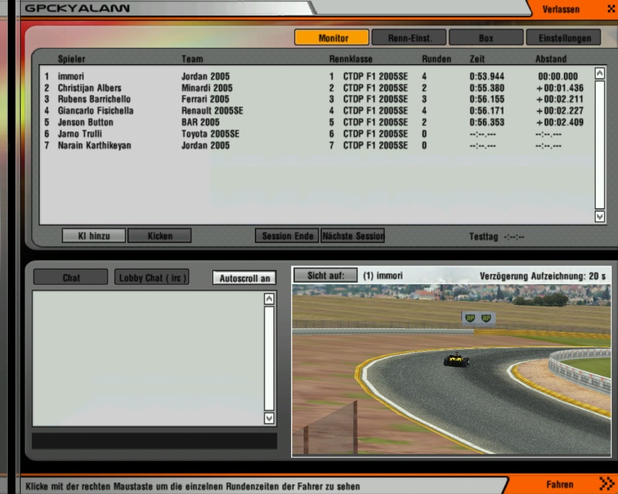Screen dimensions: 618x494
Task: End session with Session Ende
Action: [287, 236]
